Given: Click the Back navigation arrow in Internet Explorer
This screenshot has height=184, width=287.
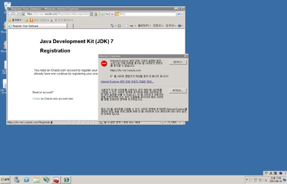Looking at the screenshot, I should (x=10, y=14).
